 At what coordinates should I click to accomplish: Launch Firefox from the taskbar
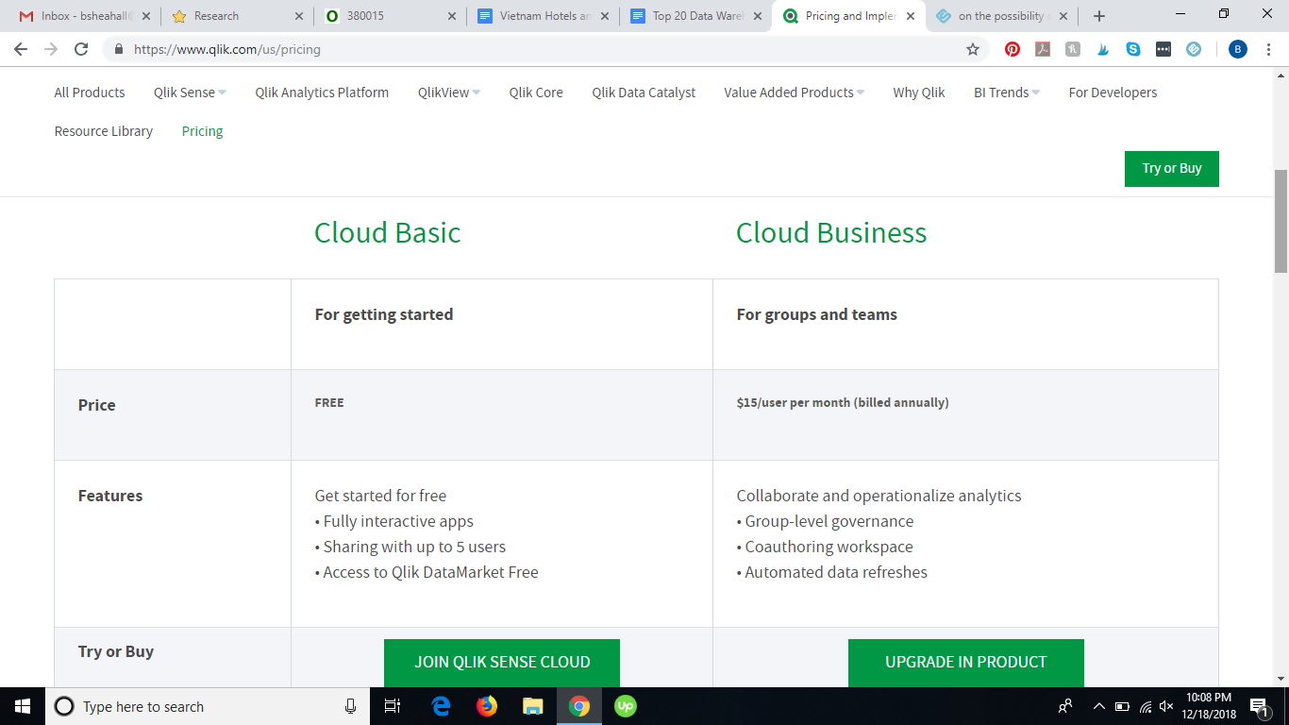[x=487, y=706]
